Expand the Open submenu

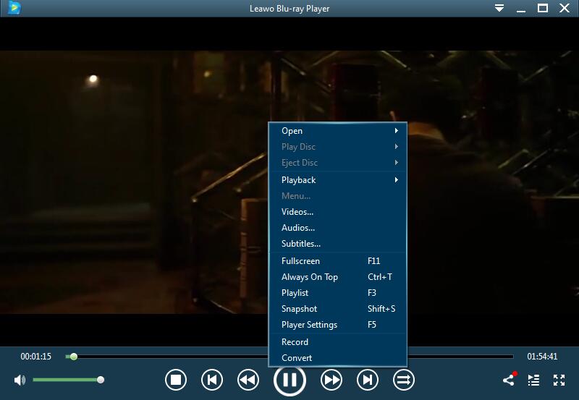[338, 131]
